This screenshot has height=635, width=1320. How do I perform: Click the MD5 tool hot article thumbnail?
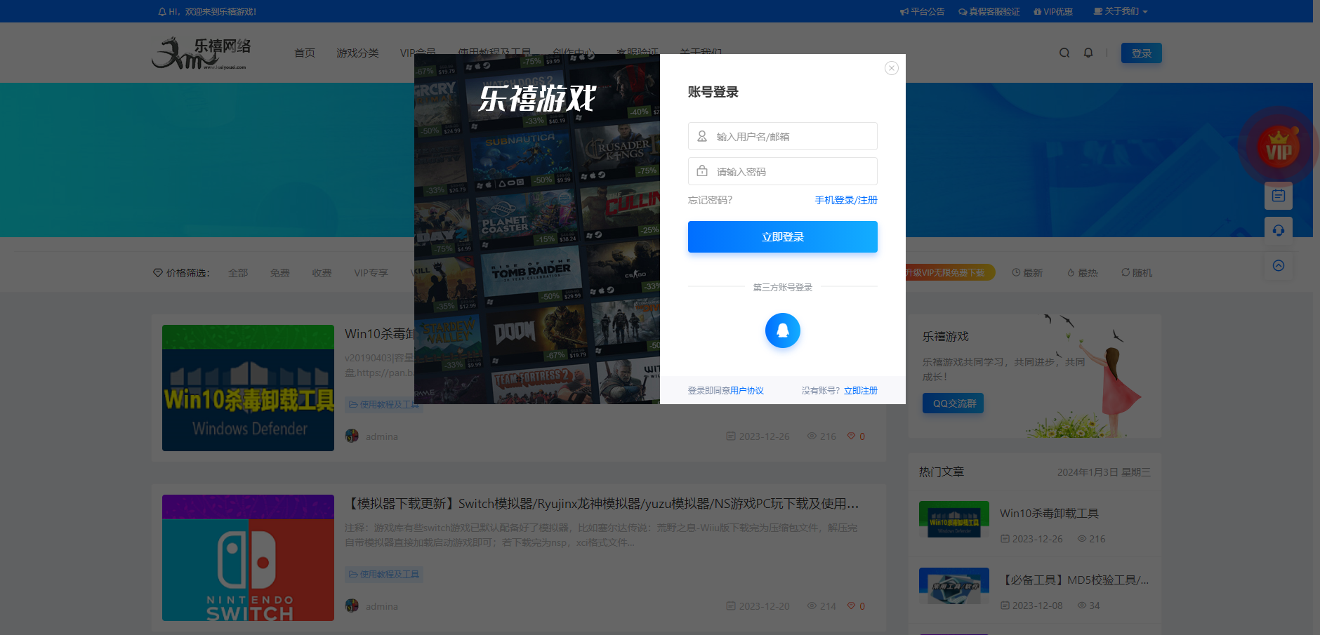pos(953,586)
